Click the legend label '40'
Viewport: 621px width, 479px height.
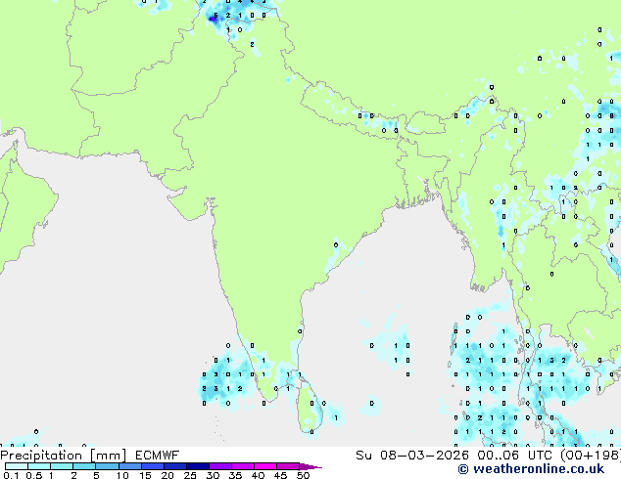point(258,475)
